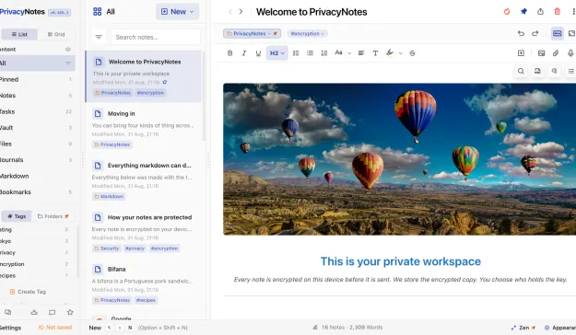Apply the highlighter tool
Viewport: 576px width, 335px height.
(390, 53)
